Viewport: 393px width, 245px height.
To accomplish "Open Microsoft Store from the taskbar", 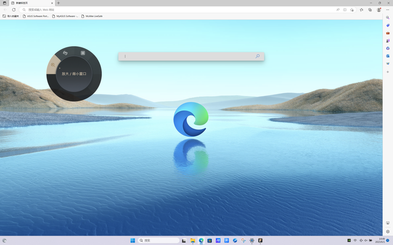I will [209, 241].
